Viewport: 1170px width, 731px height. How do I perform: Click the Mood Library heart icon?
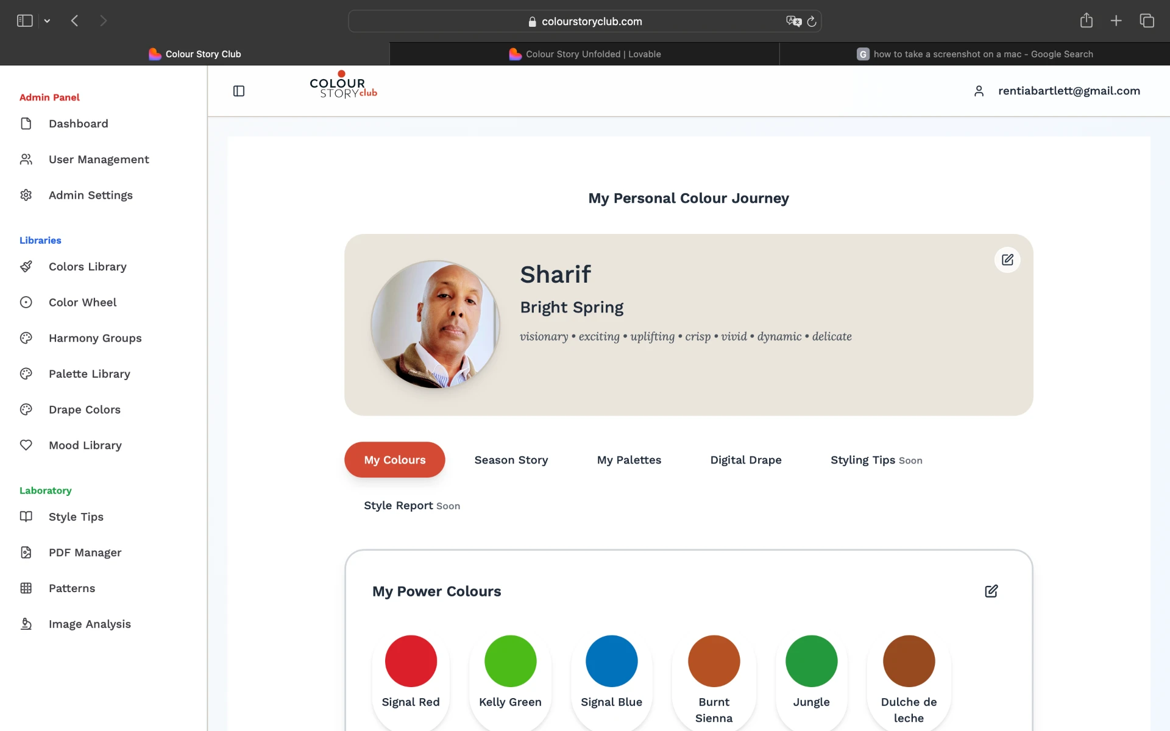coord(26,445)
